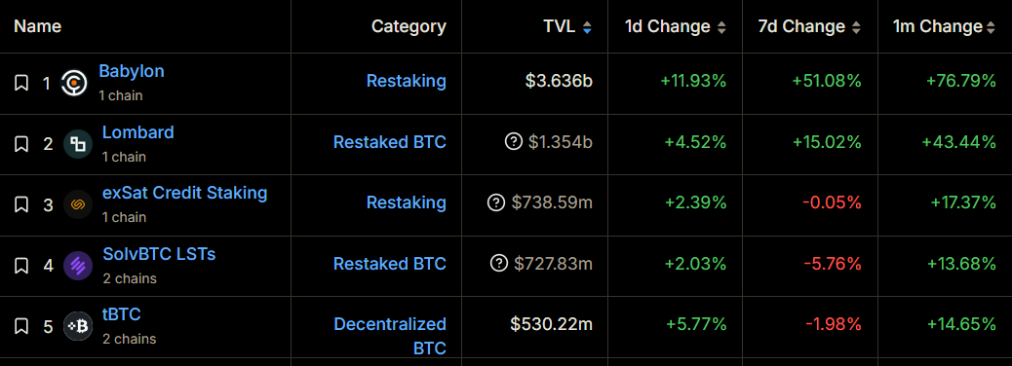This screenshot has width=1012, height=366.
Task: Show TVL info tooltip for Lombard
Action: click(513, 142)
